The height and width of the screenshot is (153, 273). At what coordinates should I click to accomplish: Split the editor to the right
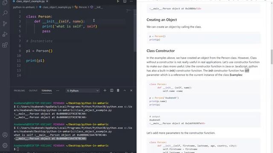pyautogui.click(x=125, y=1)
